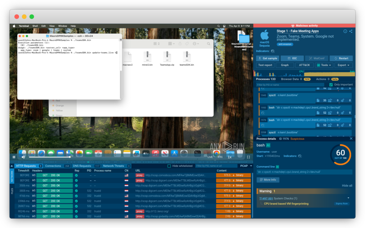Enter fullscreen mode for the VM view
365x228 pixels.
tap(248, 157)
